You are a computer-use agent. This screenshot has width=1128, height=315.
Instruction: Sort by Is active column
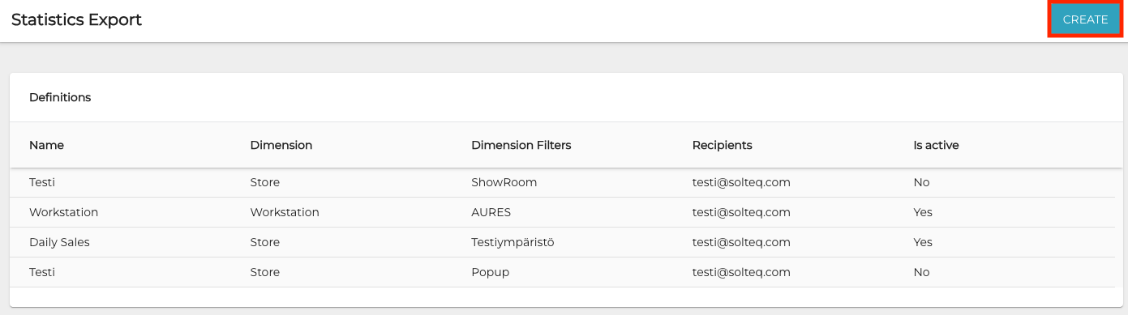(x=936, y=145)
